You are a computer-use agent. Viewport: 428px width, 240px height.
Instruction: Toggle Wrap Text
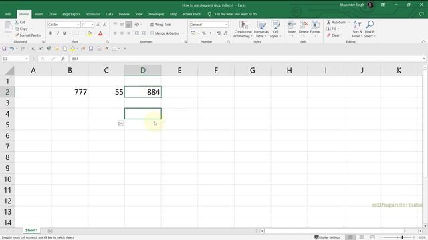click(160, 25)
